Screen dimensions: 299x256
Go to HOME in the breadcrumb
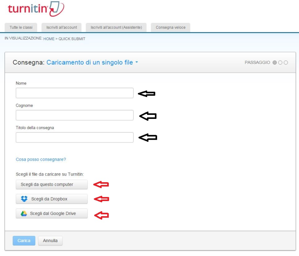[x=49, y=39]
